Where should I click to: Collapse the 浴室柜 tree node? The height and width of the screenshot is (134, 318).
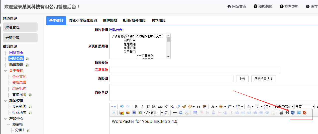point(8,125)
